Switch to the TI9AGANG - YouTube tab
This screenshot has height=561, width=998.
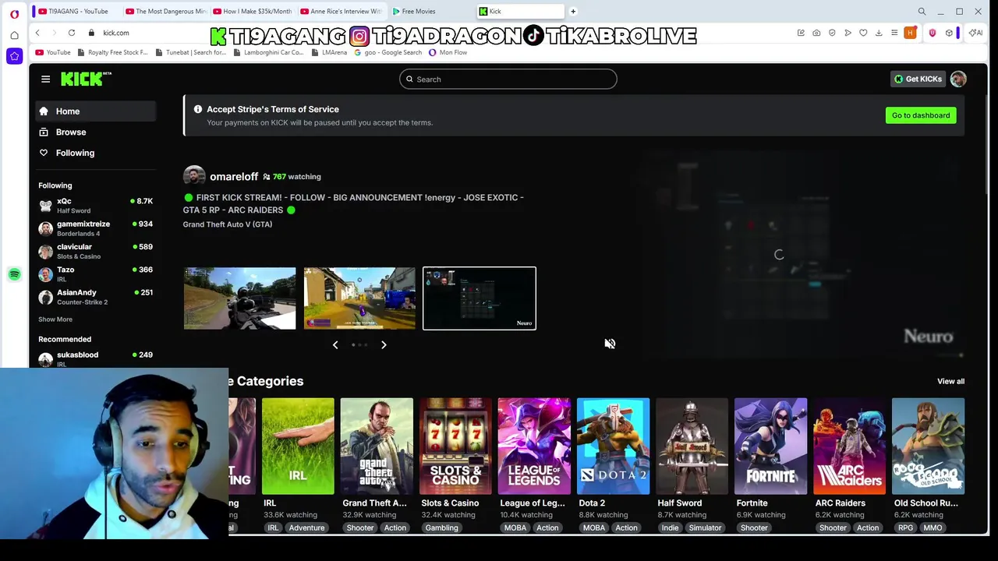(x=76, y=12)
